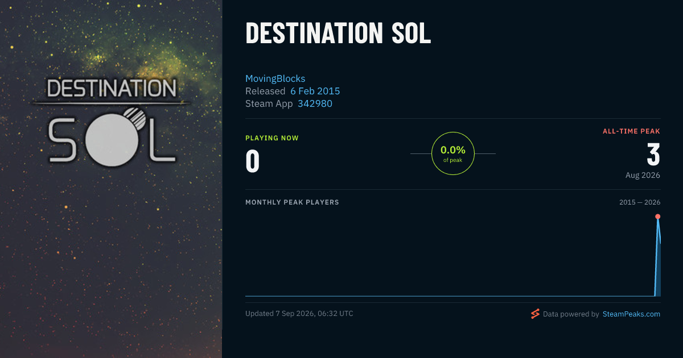Click the DESTINATION SOL title heading
This screenshot has height=358, width=683.
338,34
